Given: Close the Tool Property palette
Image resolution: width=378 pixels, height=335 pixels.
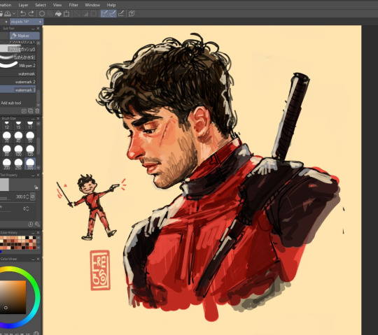Looking at the screenshot, I should [x=38, y=175].
